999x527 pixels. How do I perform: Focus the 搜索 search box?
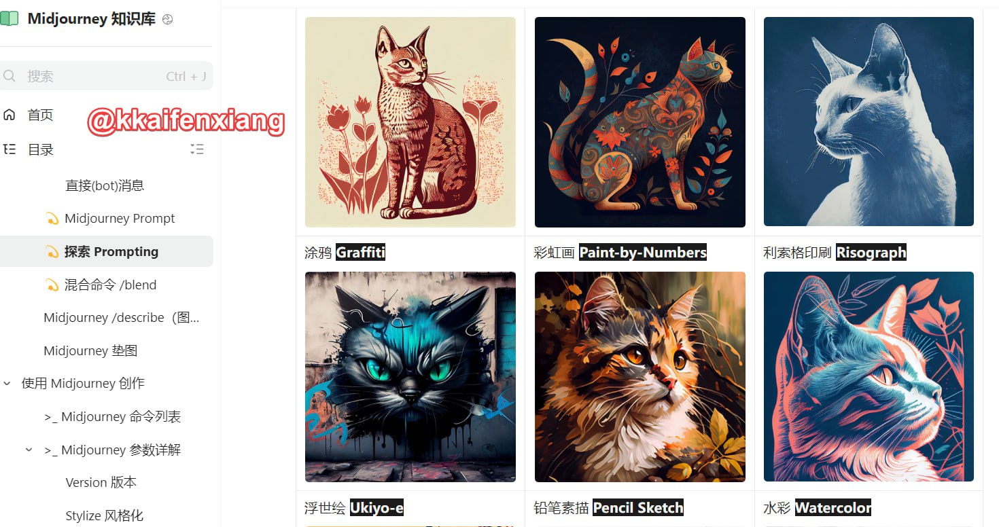(107, 76)
